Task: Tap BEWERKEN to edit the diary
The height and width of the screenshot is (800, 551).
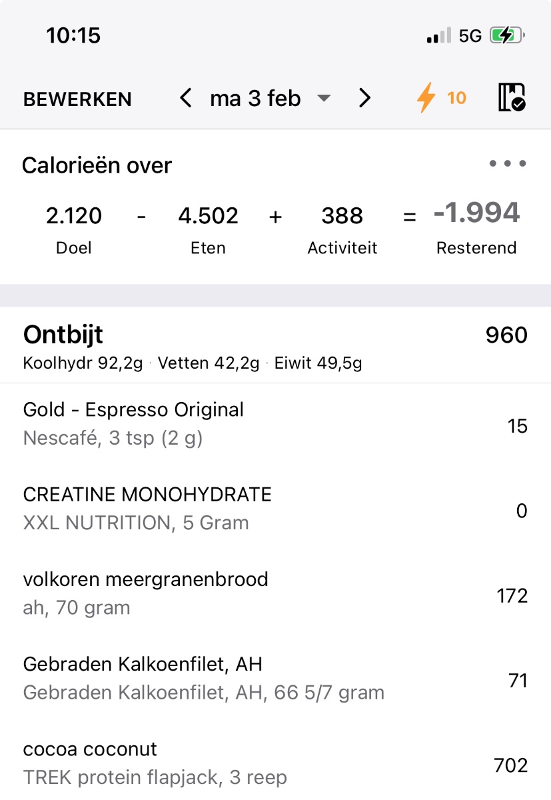Action: [77, 99]
